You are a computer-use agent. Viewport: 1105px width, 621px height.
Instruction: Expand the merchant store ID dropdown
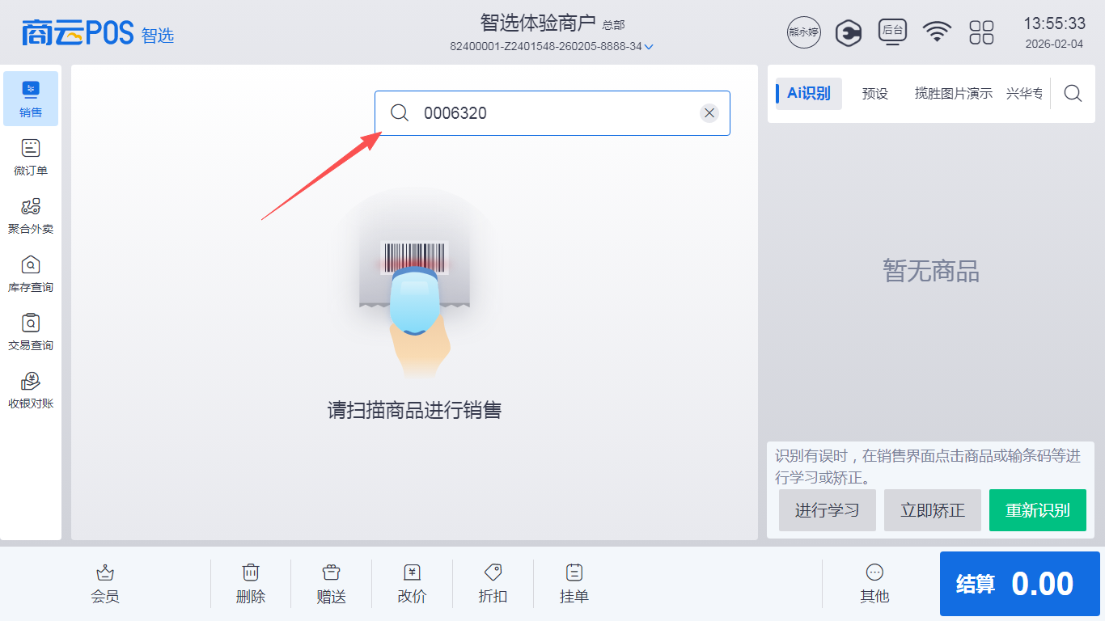[x=648, y=47]
